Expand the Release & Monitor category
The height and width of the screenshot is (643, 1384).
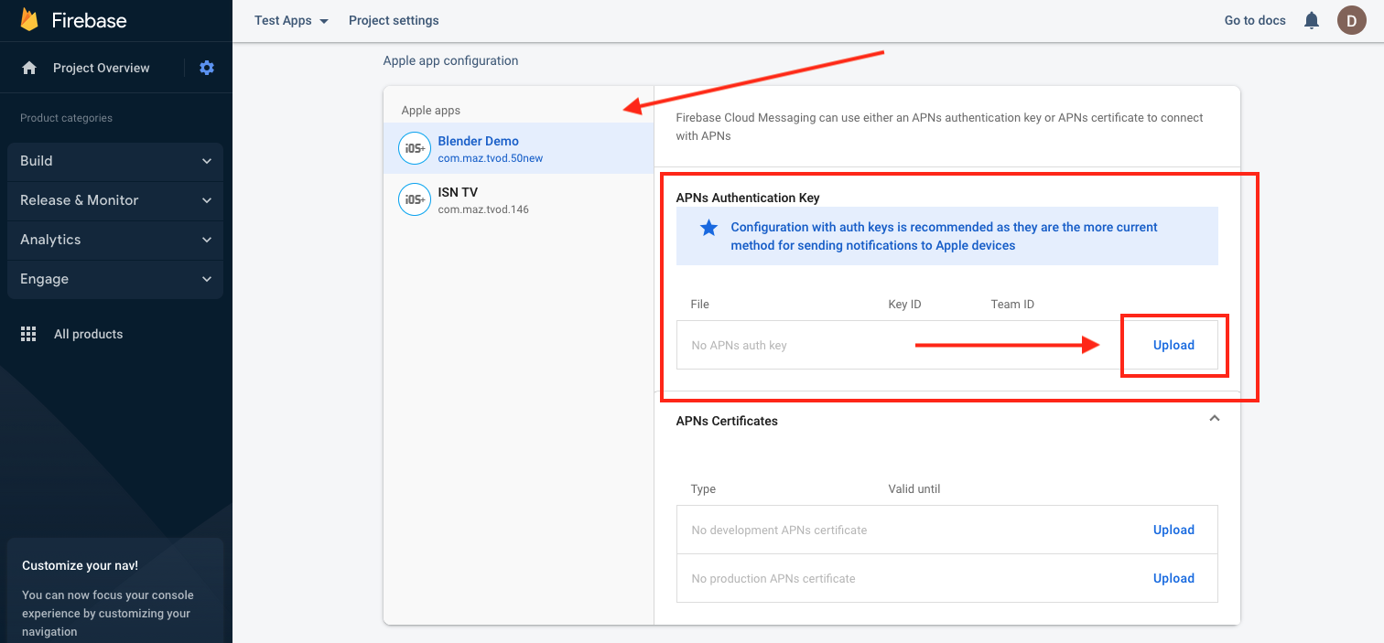(x=115, y=200)
